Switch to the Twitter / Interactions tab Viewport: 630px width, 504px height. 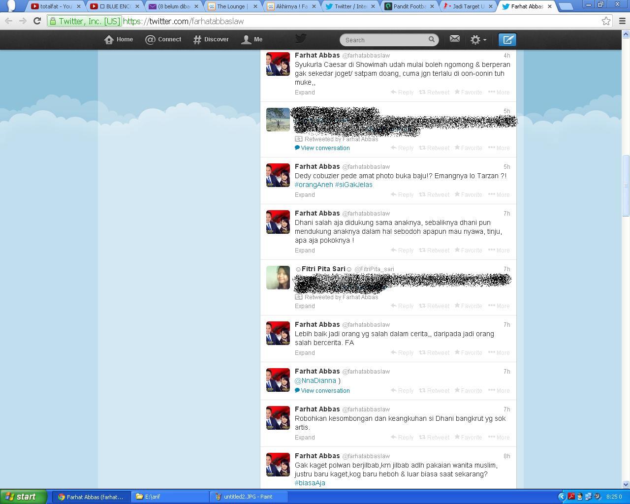click(350, 6)
